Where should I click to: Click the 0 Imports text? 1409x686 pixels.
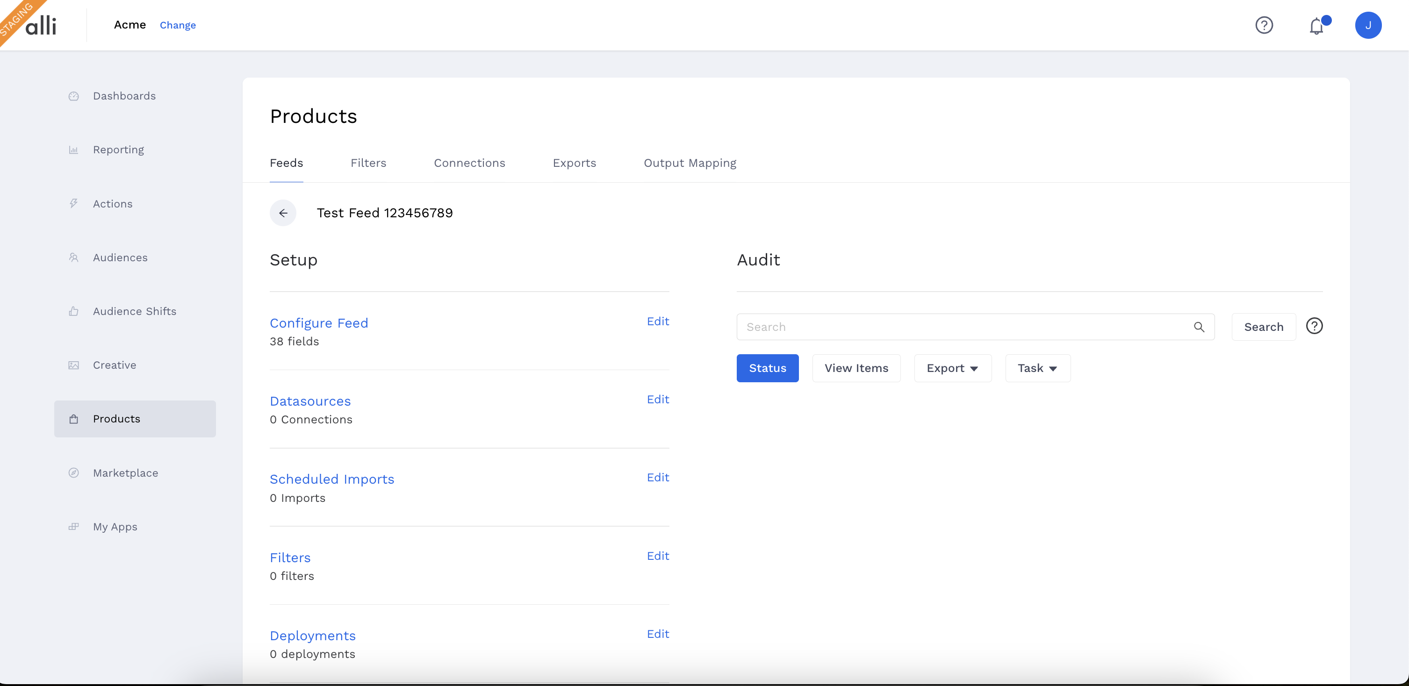(297, 498)
